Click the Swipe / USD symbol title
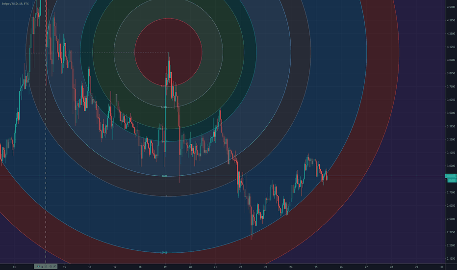 pos(15,4)
